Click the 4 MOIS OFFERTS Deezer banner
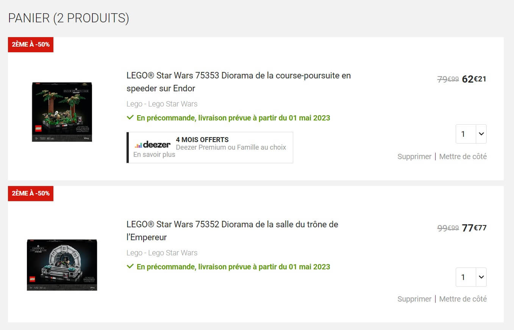The width and height of the screenshot is (514, 330). (x=210, y=147)
